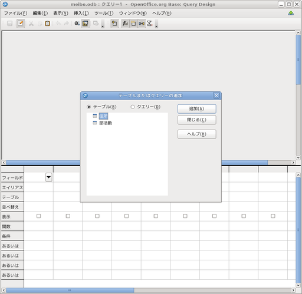Expand the query toolbar options arrow

pos(156,24)
